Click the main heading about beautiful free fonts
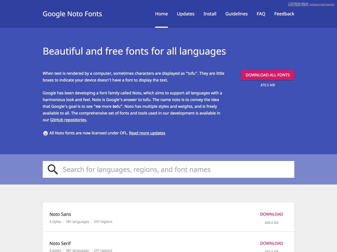337x252 pixels. pos(134,51)
